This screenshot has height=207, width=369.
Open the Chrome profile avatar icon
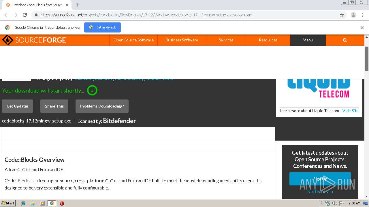[x=353, y=15]
